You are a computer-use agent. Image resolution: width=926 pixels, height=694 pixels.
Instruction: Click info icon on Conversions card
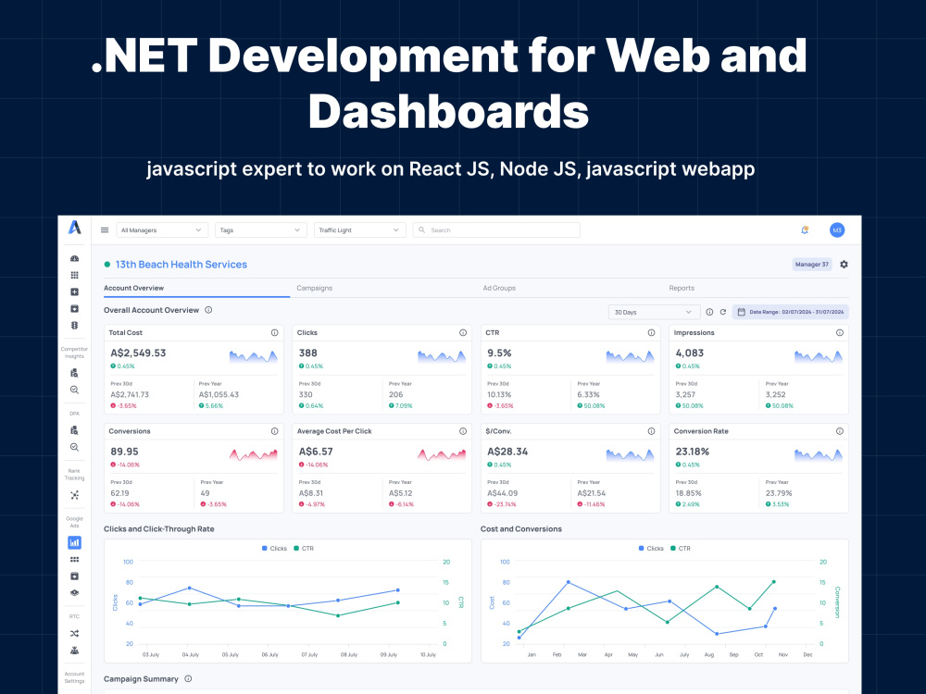275,431
